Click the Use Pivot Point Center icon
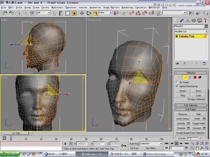Screen dimensions: 210x157 click(x=116, y=13)
